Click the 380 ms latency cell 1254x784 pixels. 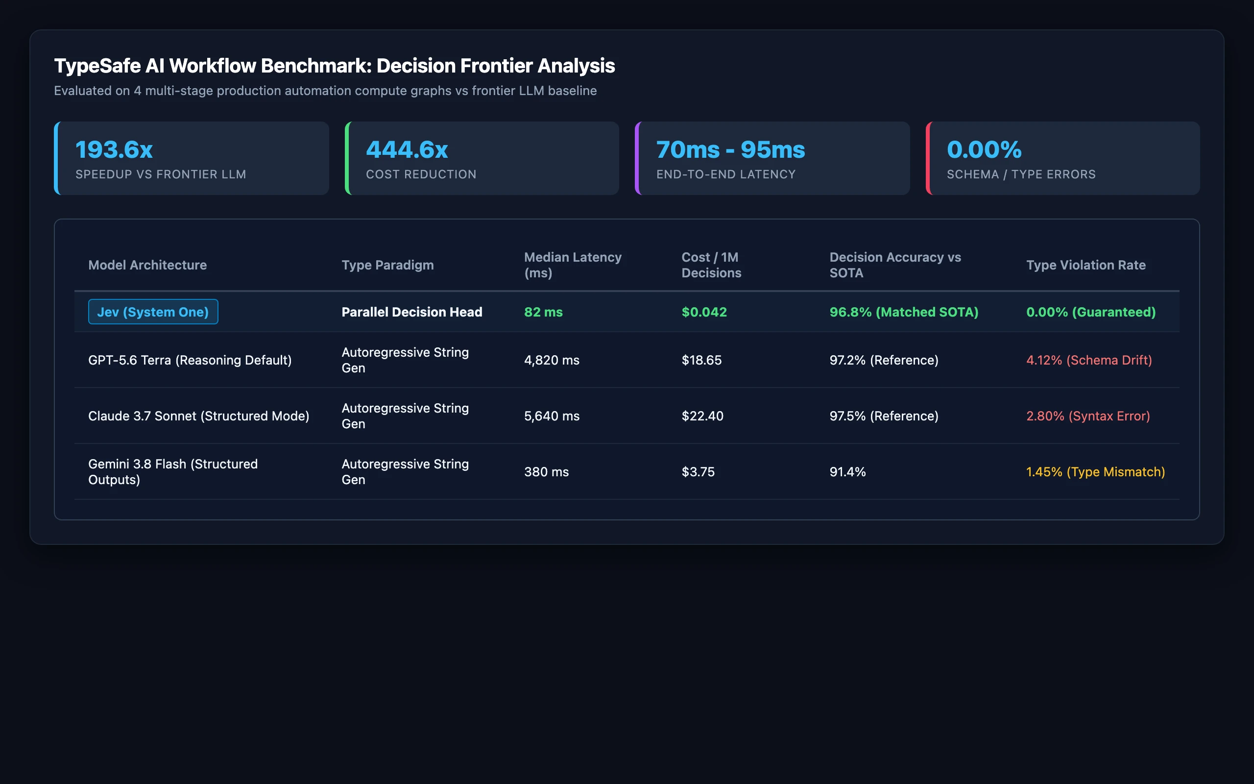click(546, 472)
